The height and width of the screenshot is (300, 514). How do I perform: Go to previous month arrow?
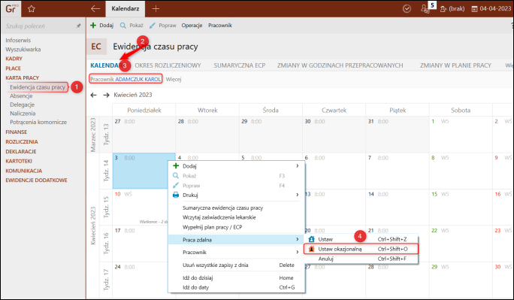(94, 95)
